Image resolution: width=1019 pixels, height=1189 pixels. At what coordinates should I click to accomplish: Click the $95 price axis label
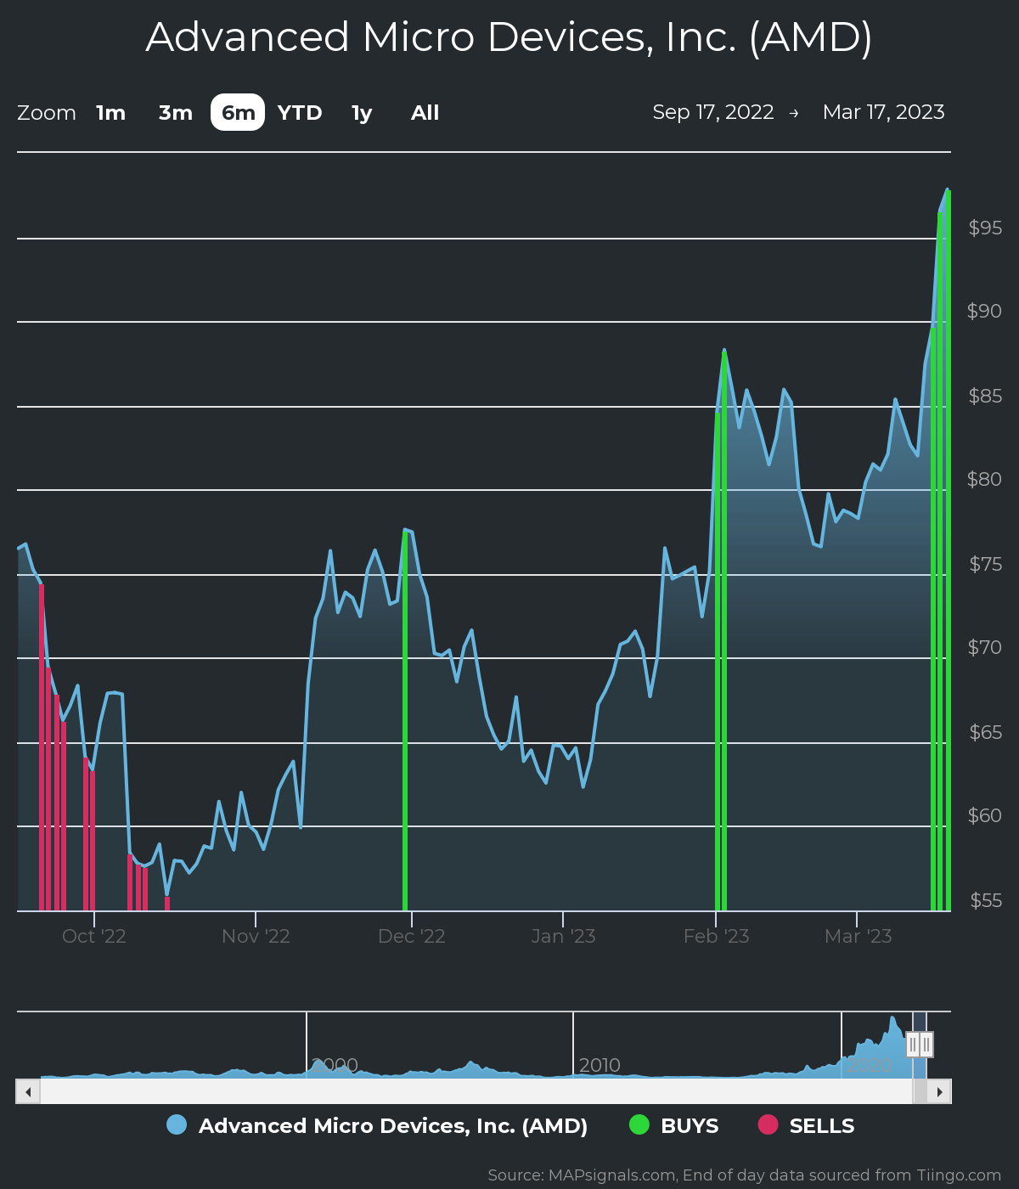coord(985,228)
